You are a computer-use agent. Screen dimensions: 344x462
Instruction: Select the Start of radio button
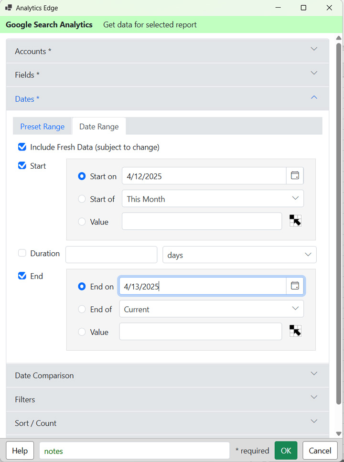point(82,199)
